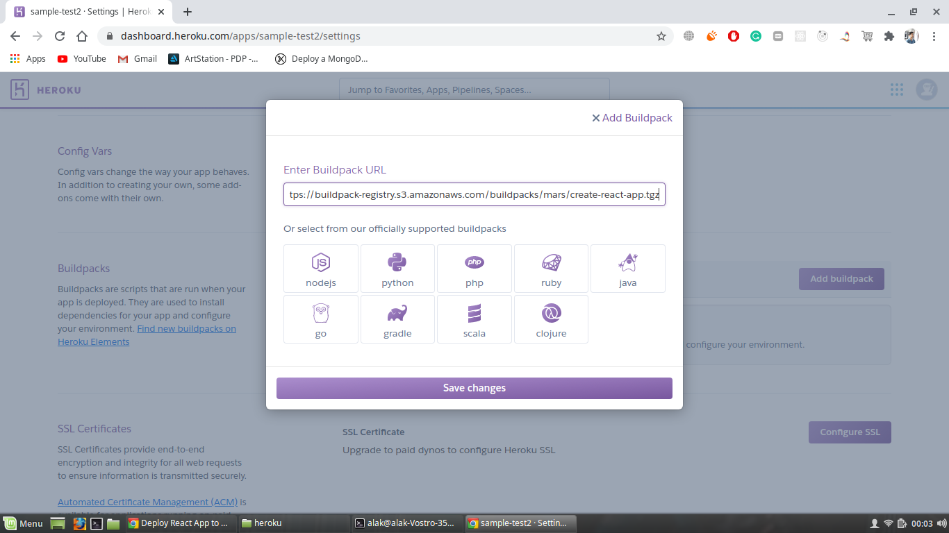Go back to the previous page
This screenshot has height=533, width=949.
15,36
